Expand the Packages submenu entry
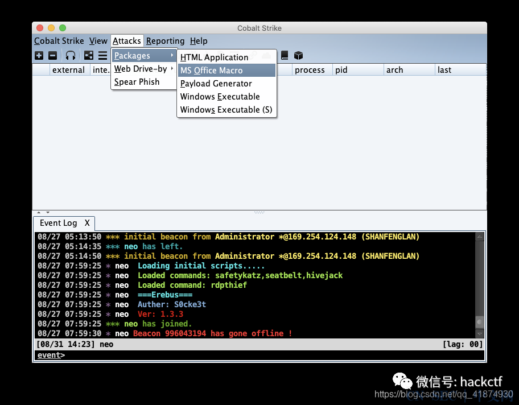Image resolution: width=519 pixels, height=405 pixels. (143, 56)
